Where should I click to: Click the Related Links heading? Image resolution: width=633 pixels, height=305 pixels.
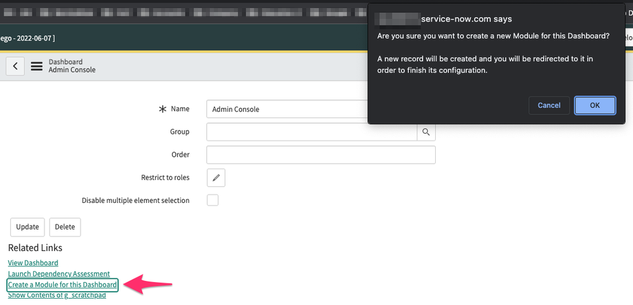pyautogui.click(x=35, y=248)
